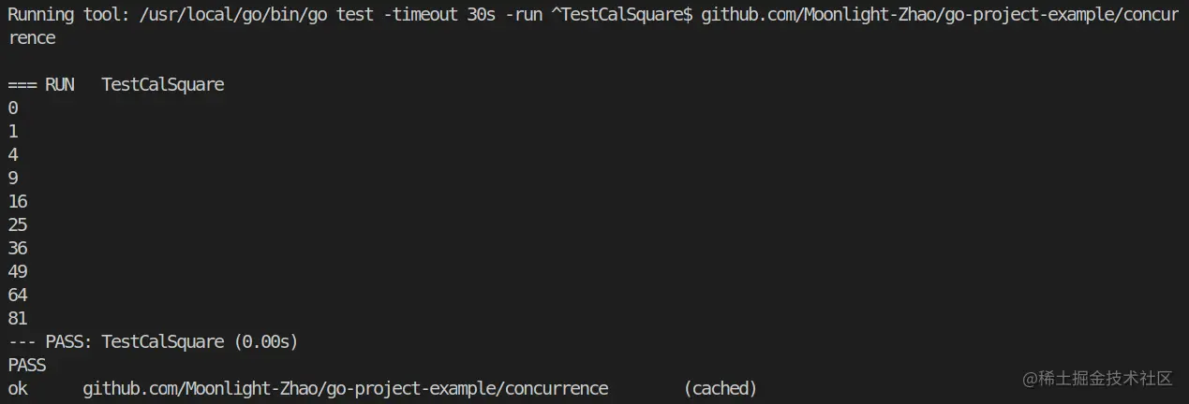Click the standalone PASS line
The width and height of the screenshot is (1189, 404).
click(27, 365)
